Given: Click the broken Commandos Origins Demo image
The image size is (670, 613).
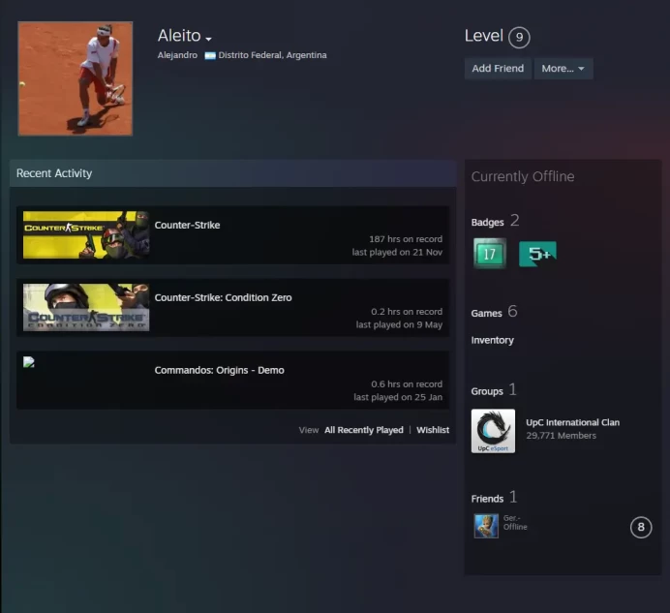Looking at the screenshot, I should point(29,362).
